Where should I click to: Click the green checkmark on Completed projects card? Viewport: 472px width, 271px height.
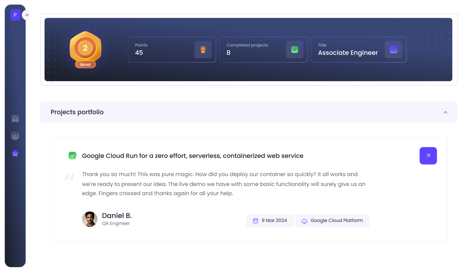coord(294,50)
